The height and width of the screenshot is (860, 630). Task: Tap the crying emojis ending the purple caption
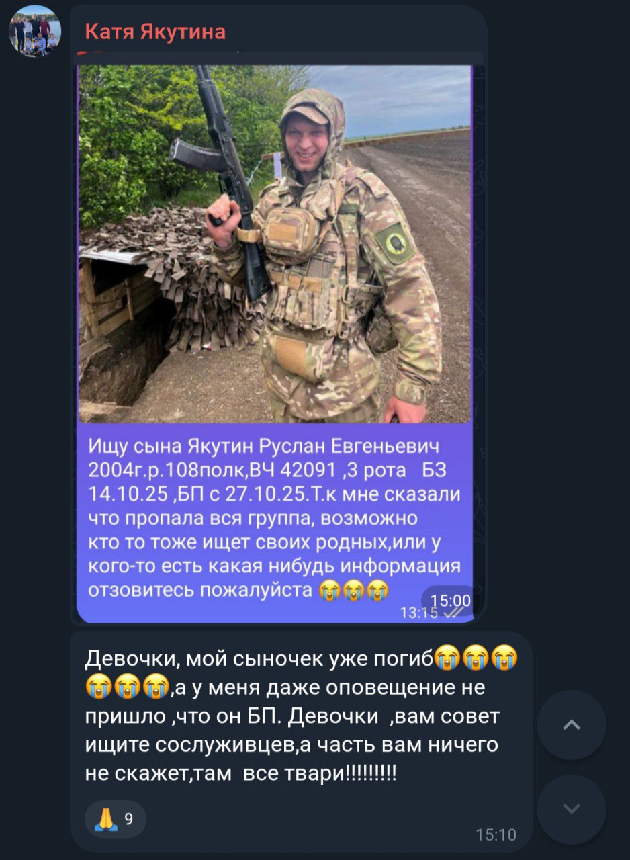coord(354,591)
